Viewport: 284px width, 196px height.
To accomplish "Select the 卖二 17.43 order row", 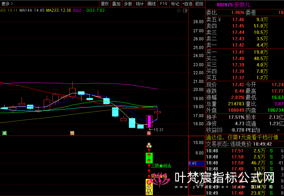I will click(x=245, y=39).
